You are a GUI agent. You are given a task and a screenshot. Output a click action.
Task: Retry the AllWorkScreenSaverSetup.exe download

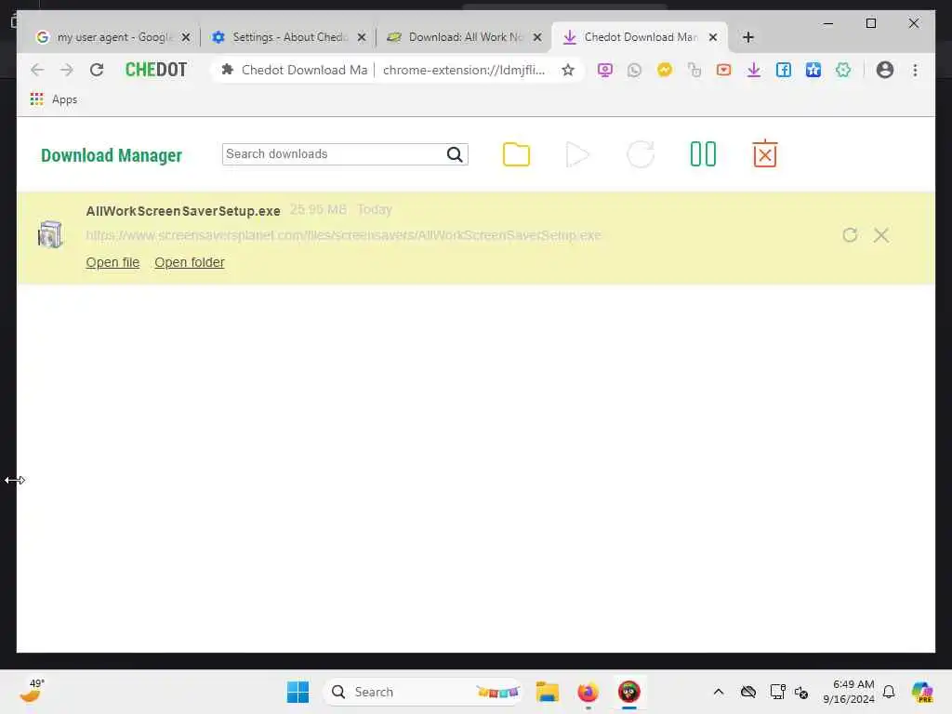[x=850, y=235]
